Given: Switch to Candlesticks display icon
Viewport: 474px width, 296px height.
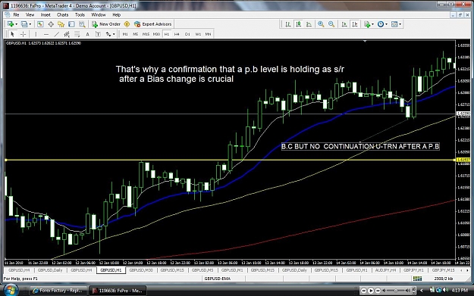Looking at the screenshot, I should pos(299,24).
